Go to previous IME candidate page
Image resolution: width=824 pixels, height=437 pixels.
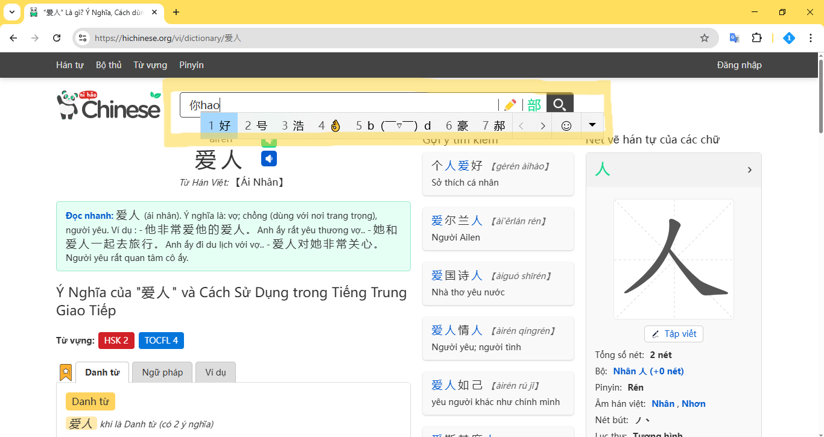(521, 125)
